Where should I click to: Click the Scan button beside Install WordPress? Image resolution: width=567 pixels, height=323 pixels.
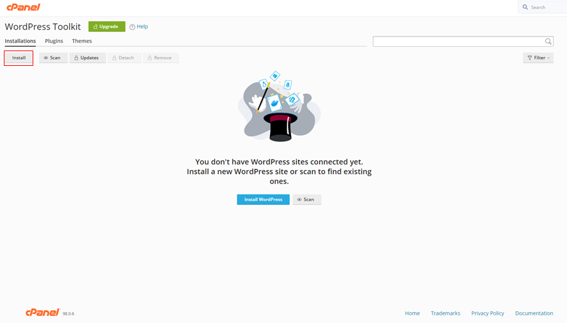[x=307, y=200]
